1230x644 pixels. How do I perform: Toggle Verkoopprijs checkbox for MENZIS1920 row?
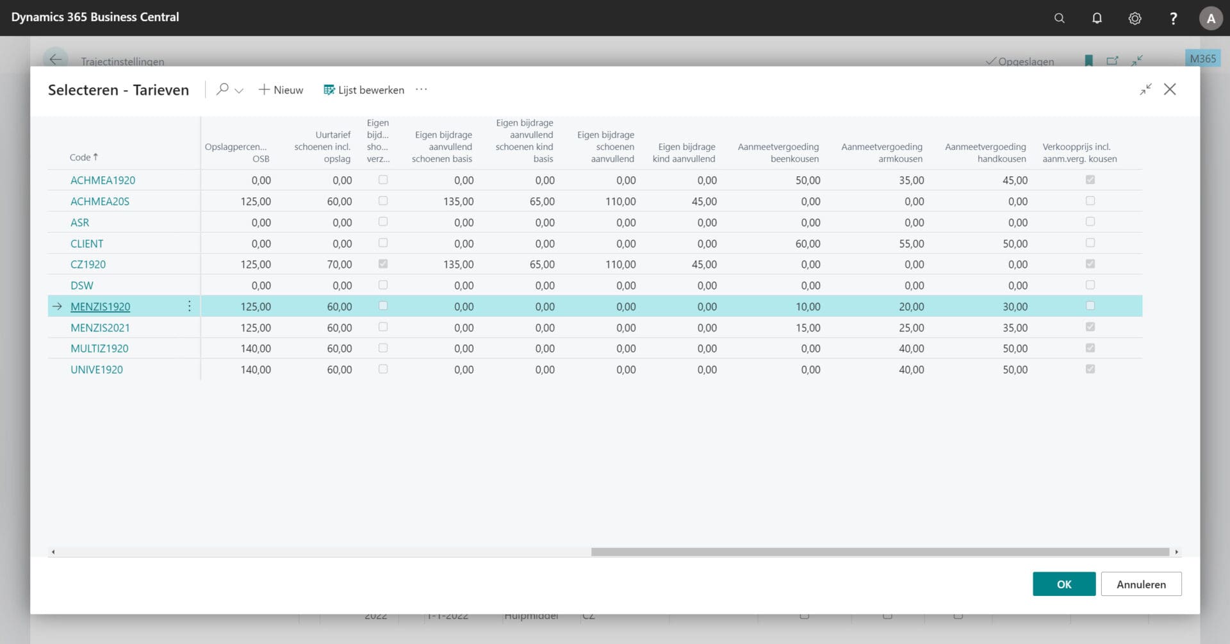pos(1090,306)
